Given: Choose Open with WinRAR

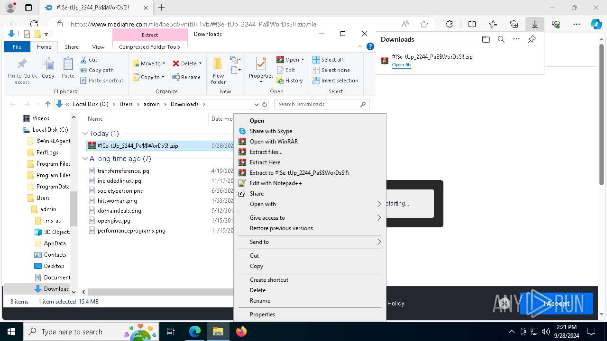Looking at the screenshot, I should 310,142.
